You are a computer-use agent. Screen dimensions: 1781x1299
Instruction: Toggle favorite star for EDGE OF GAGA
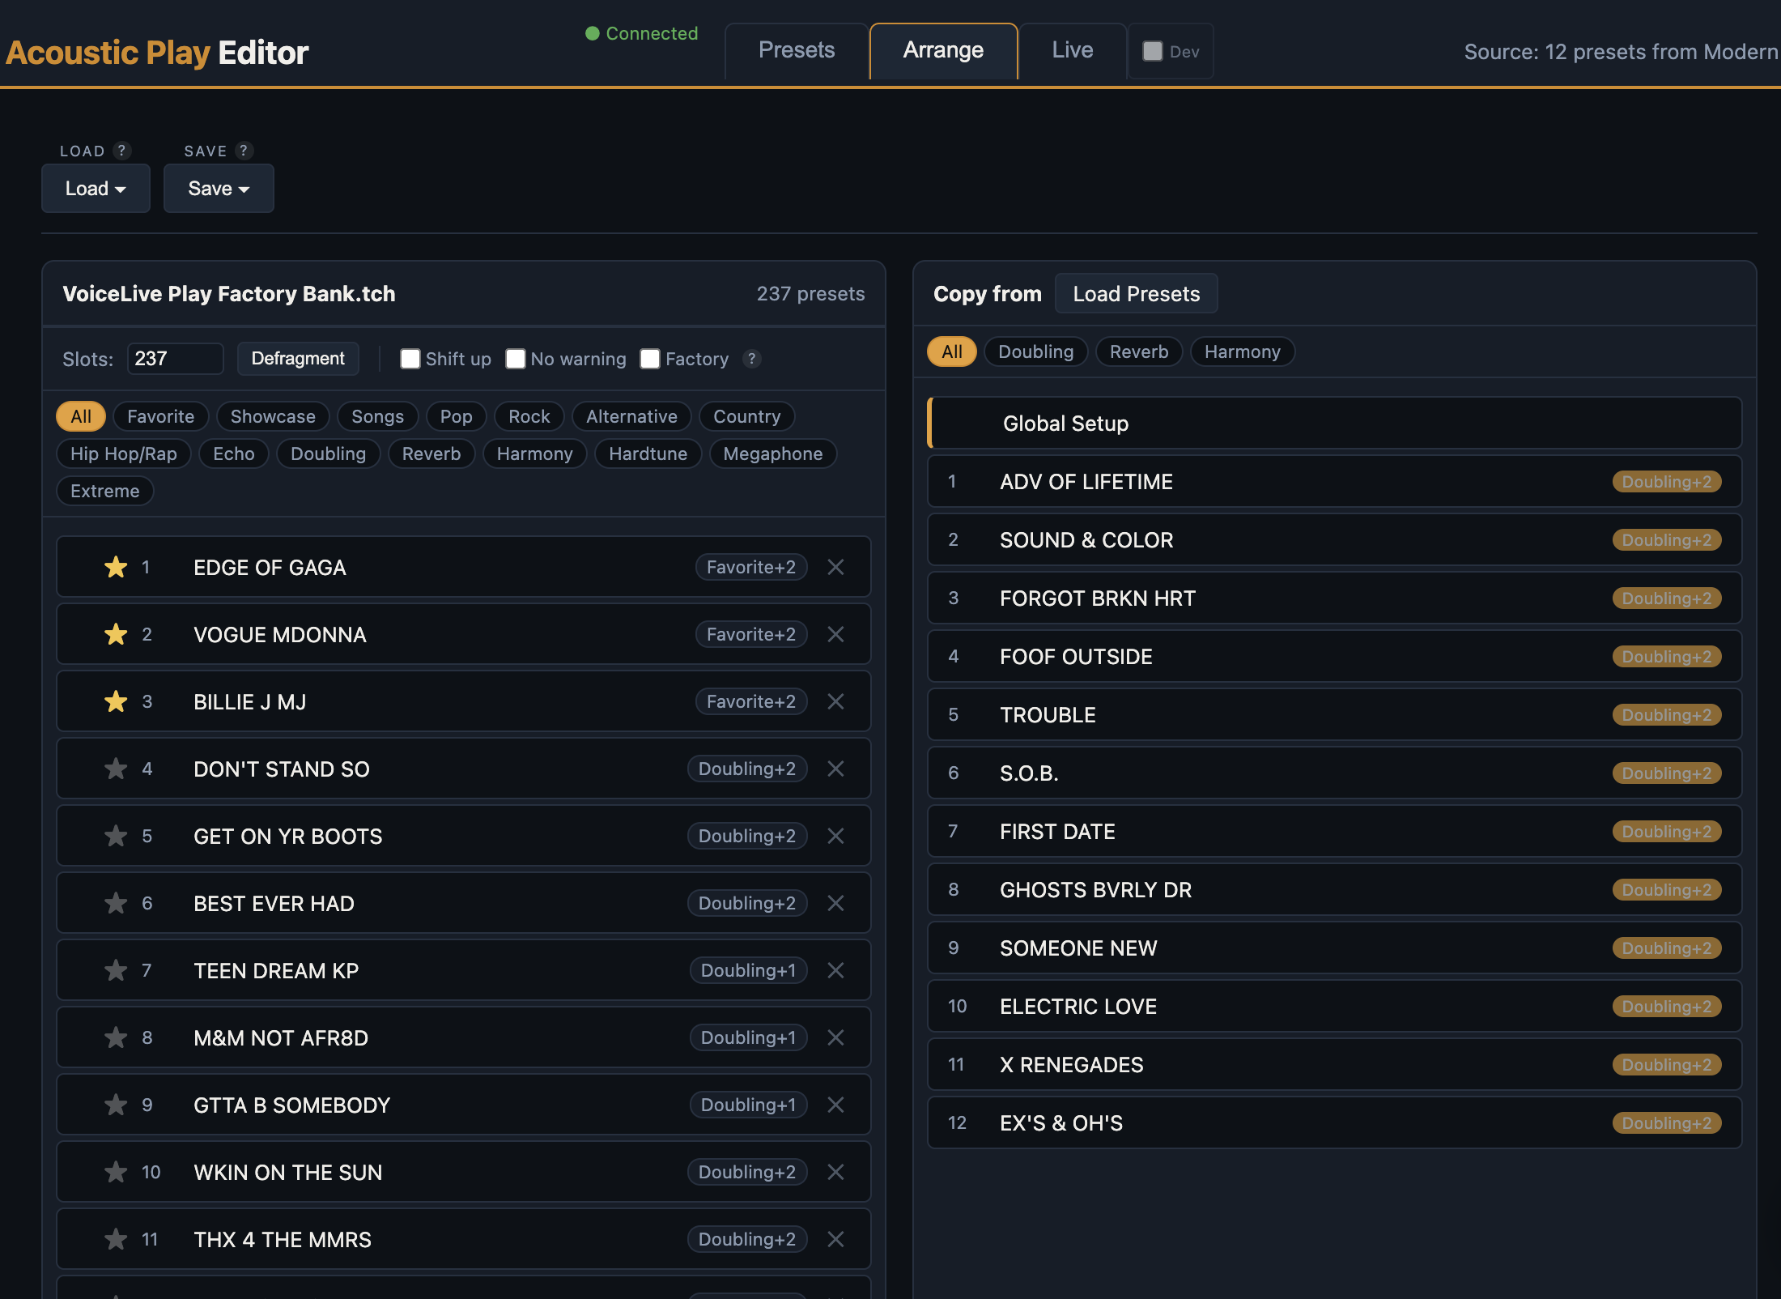pyautogui.click(x=116, y=567)
